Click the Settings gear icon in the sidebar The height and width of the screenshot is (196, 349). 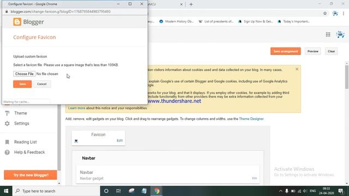click(7, 124)
